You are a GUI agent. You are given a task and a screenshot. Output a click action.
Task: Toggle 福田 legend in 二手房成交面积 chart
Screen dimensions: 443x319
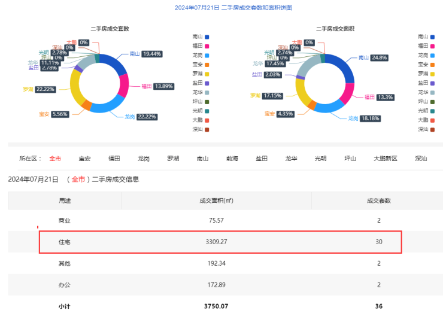(x=432, y=45)
